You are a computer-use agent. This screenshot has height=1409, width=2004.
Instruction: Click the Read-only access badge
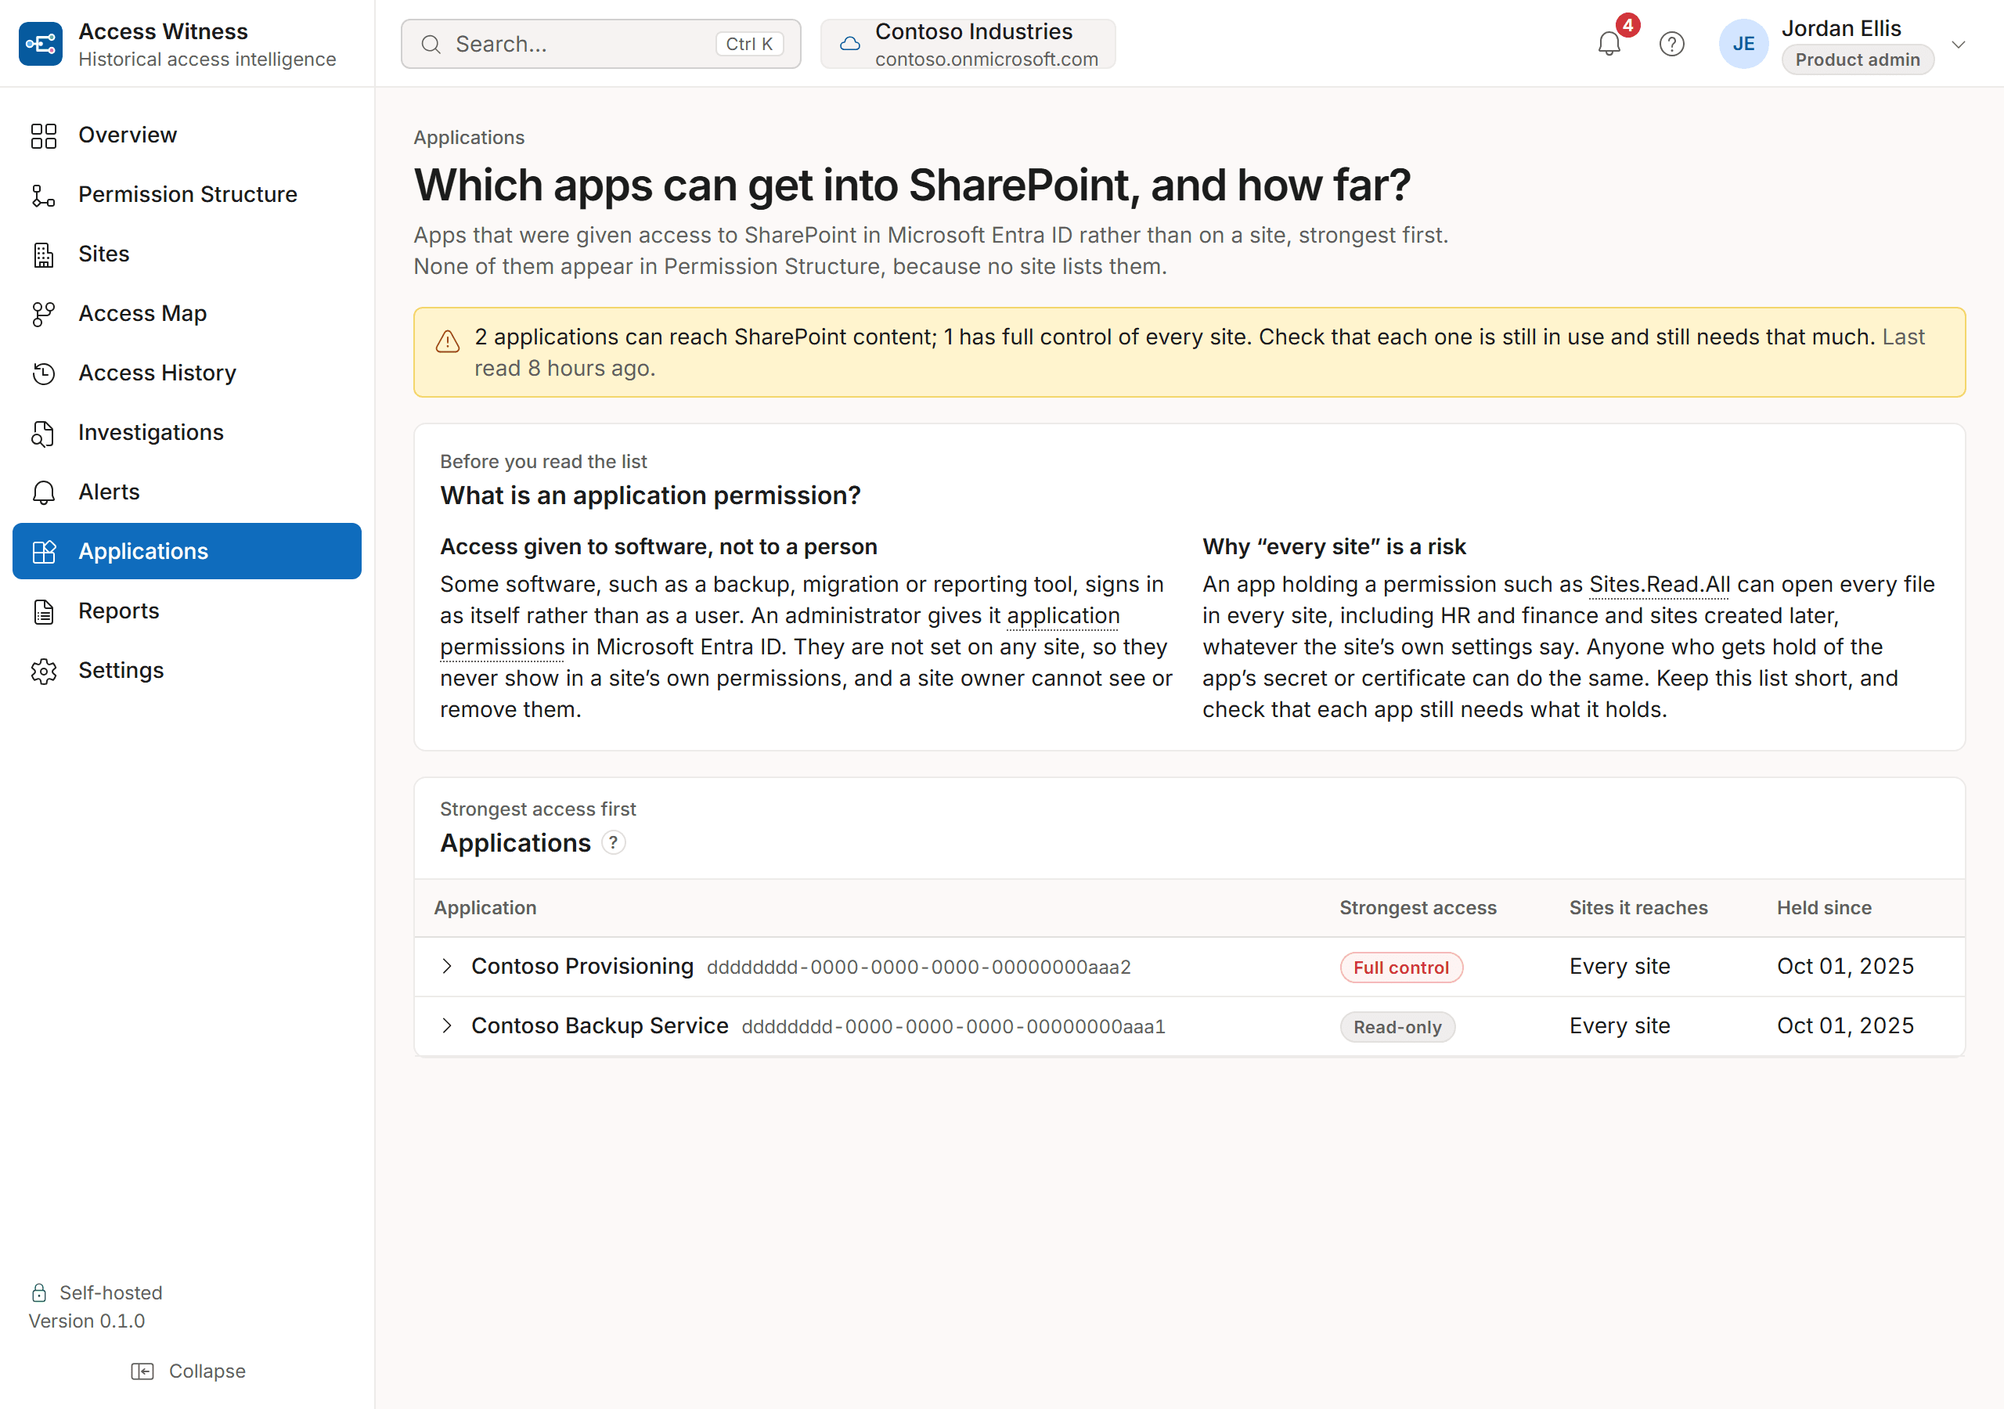click(1397, 1027)
